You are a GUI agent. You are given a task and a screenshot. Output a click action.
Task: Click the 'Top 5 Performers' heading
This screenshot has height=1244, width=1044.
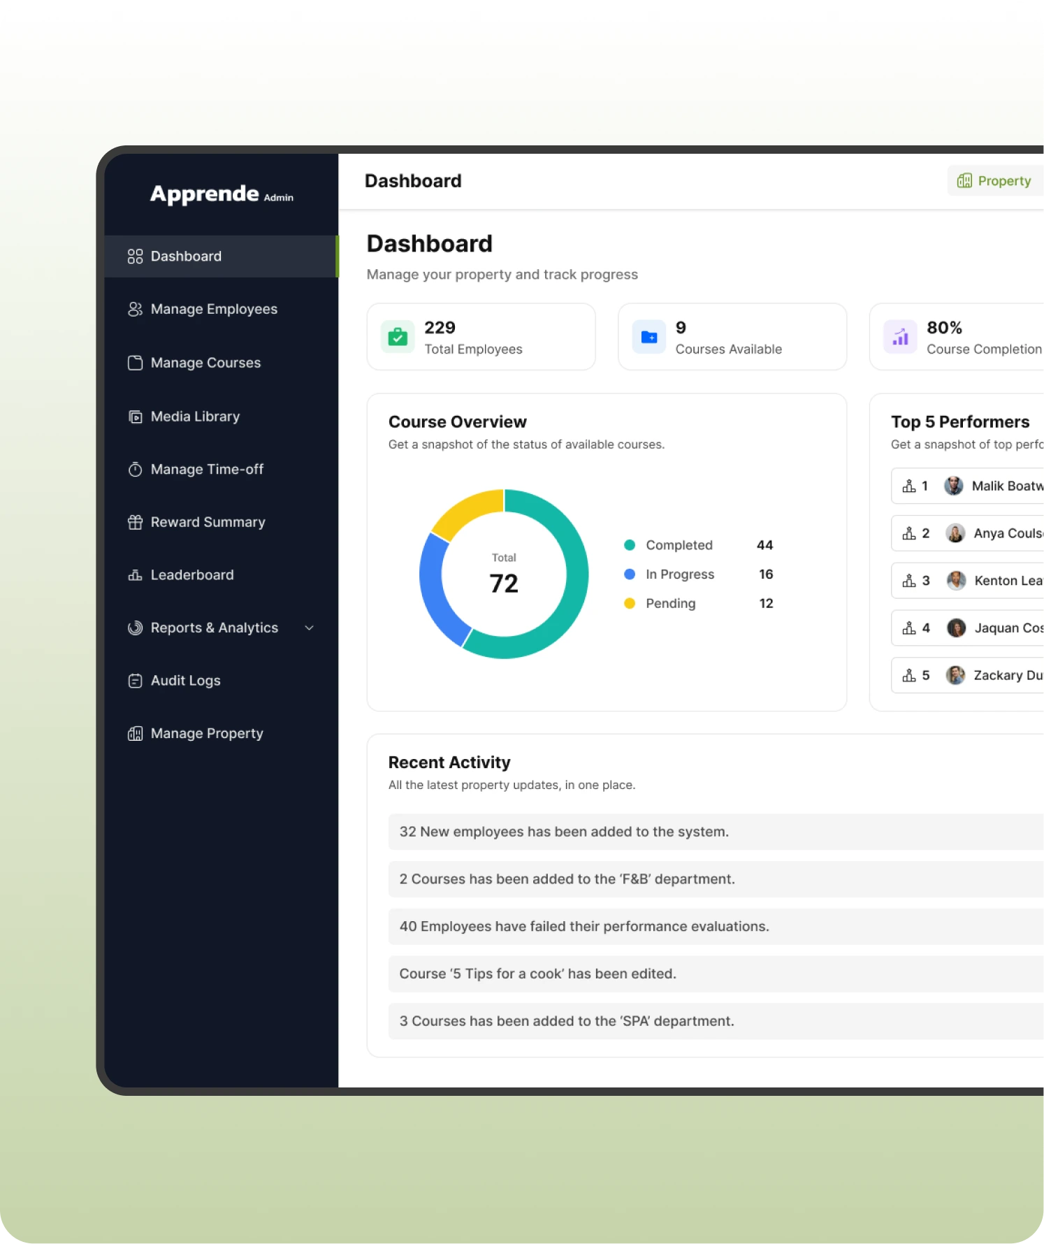pos(960,422)
